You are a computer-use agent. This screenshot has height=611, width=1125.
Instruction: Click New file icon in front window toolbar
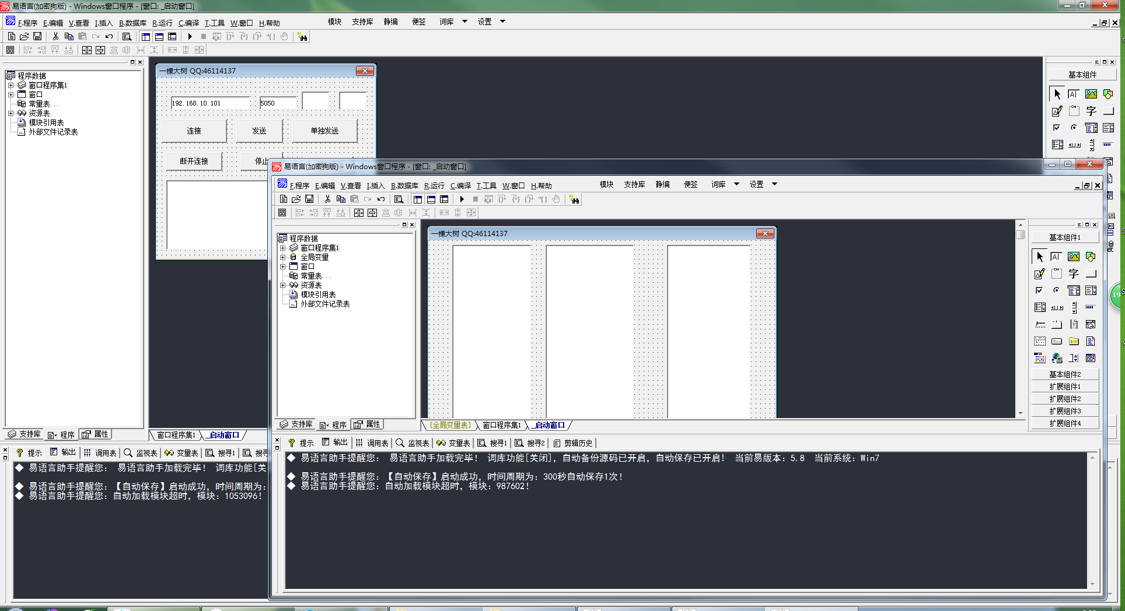tap(283, 199)
